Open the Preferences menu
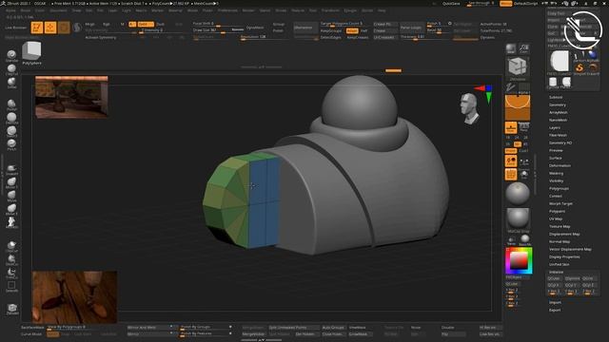 point(227,10)
